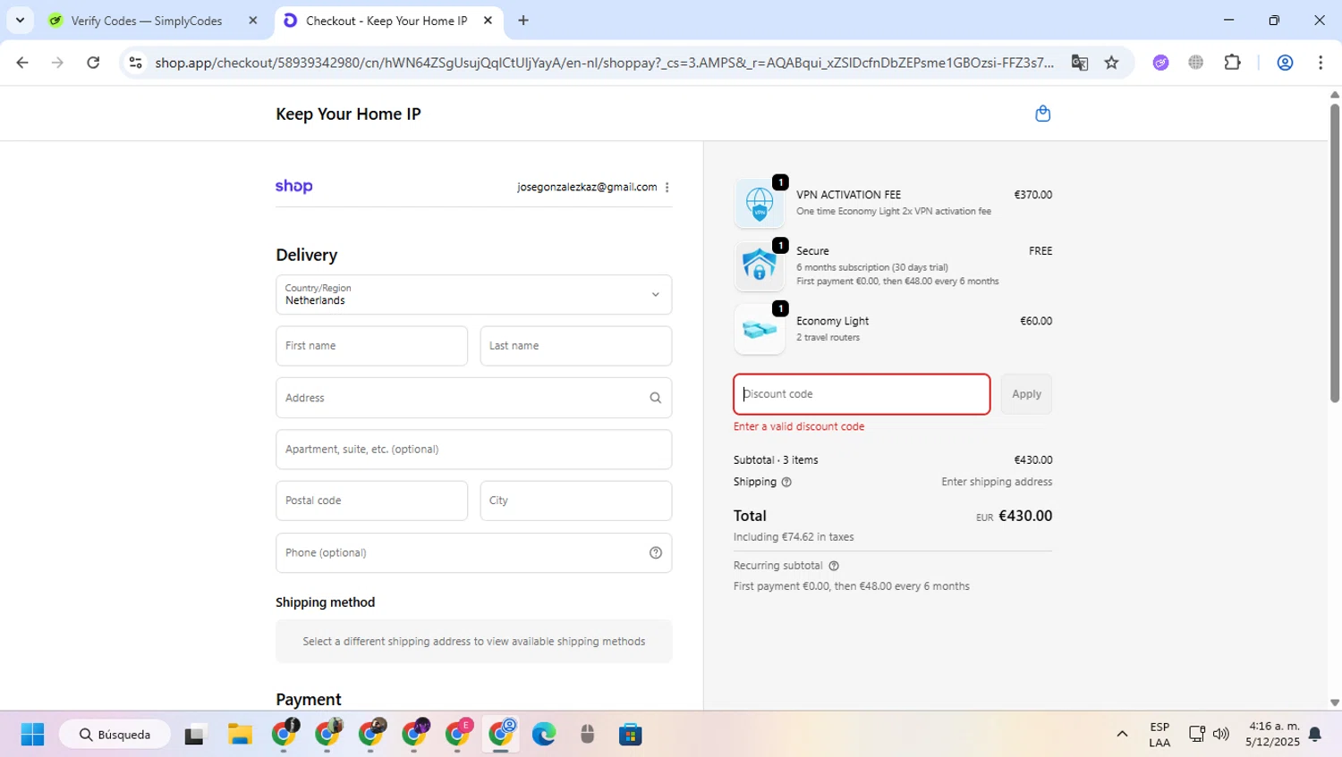Open File Explorer from the taskbar
The width and height of the screenshot is (1342, 757).
(240, 735)
